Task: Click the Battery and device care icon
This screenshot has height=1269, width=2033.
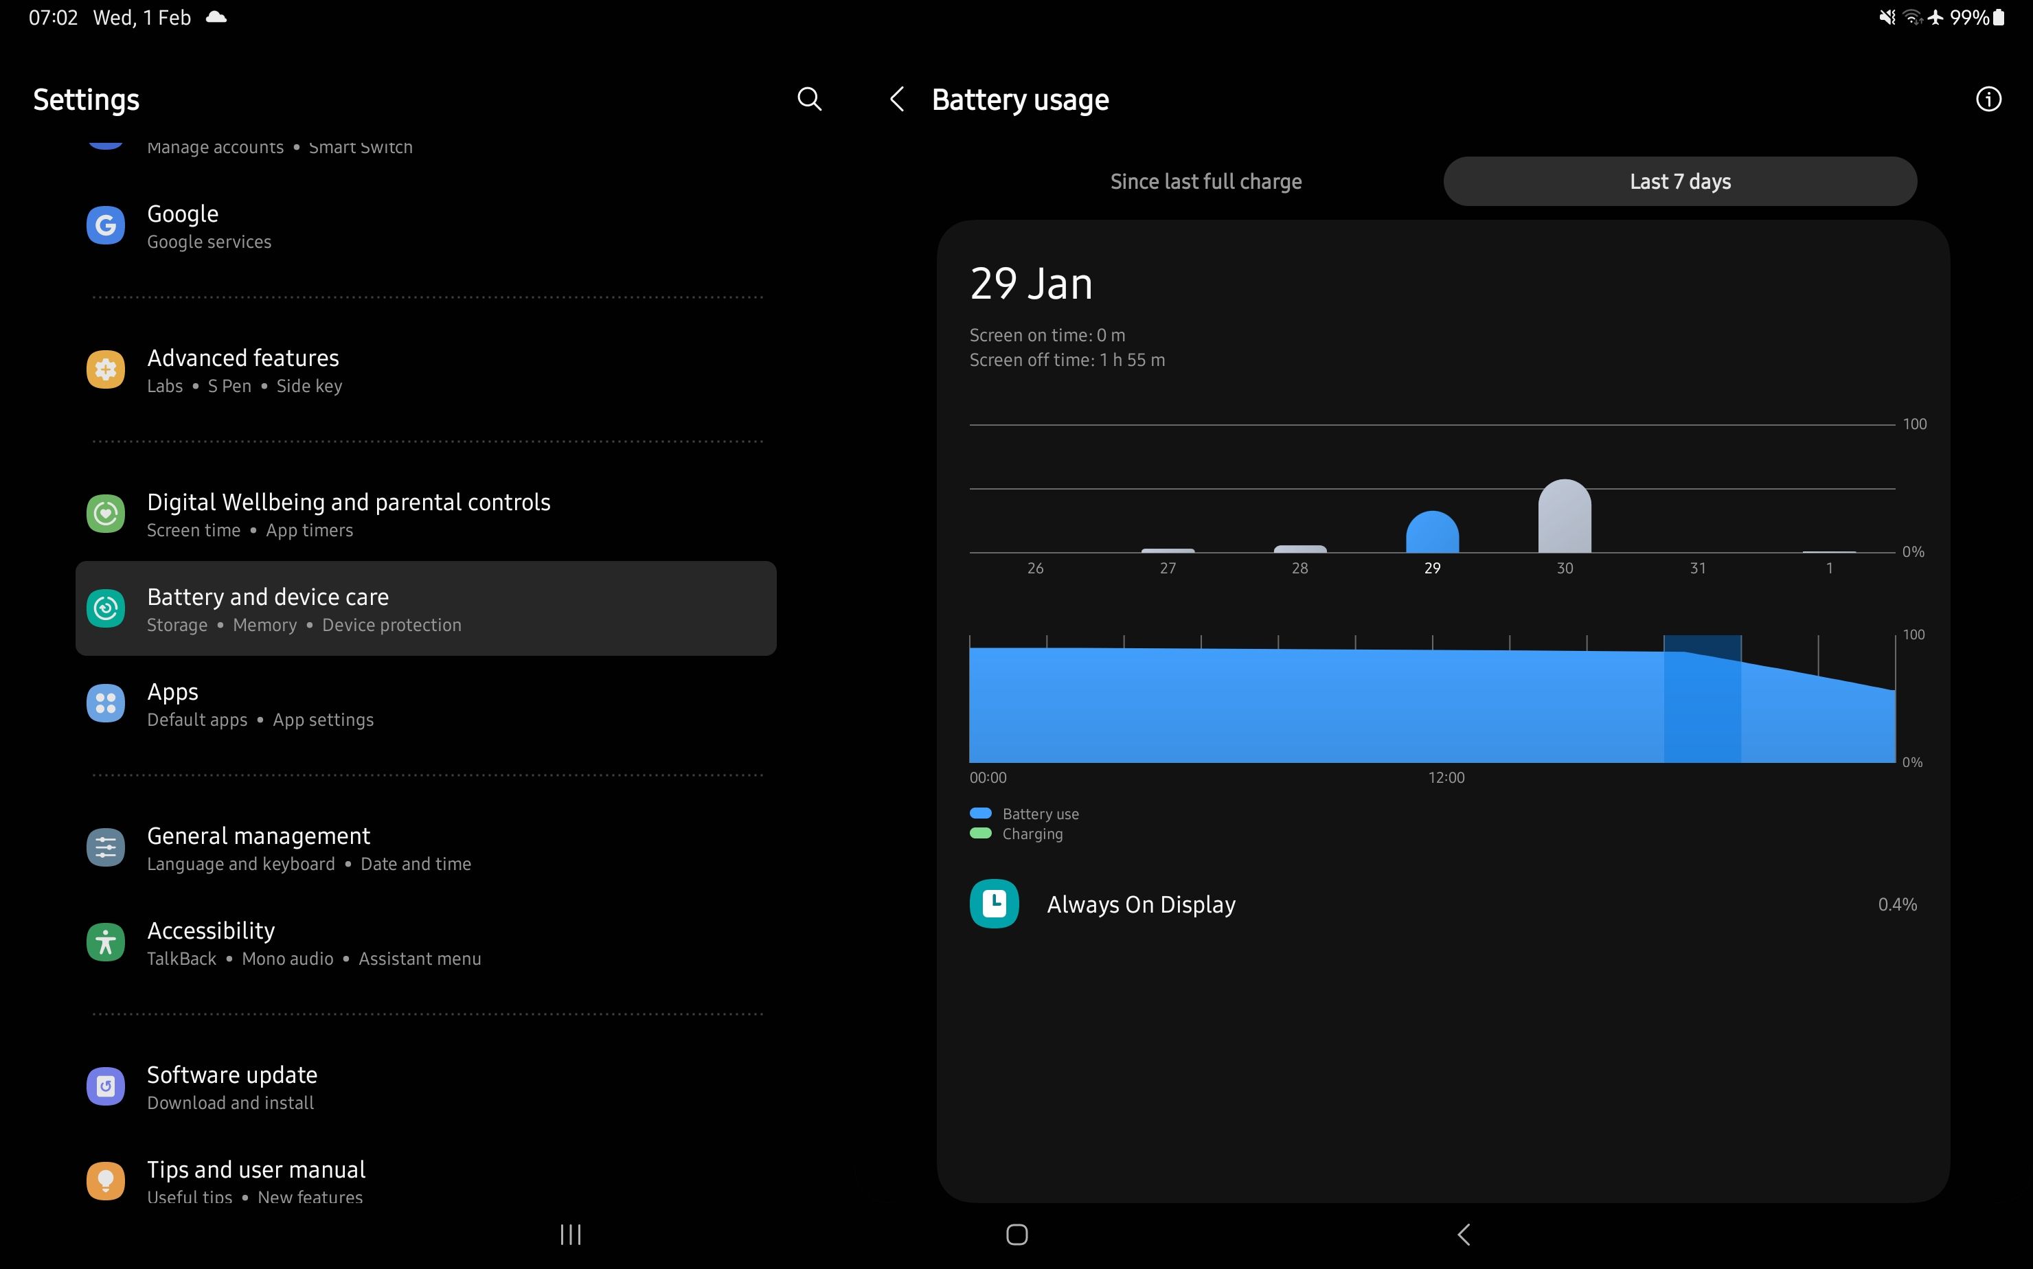Action: point(106,608)
